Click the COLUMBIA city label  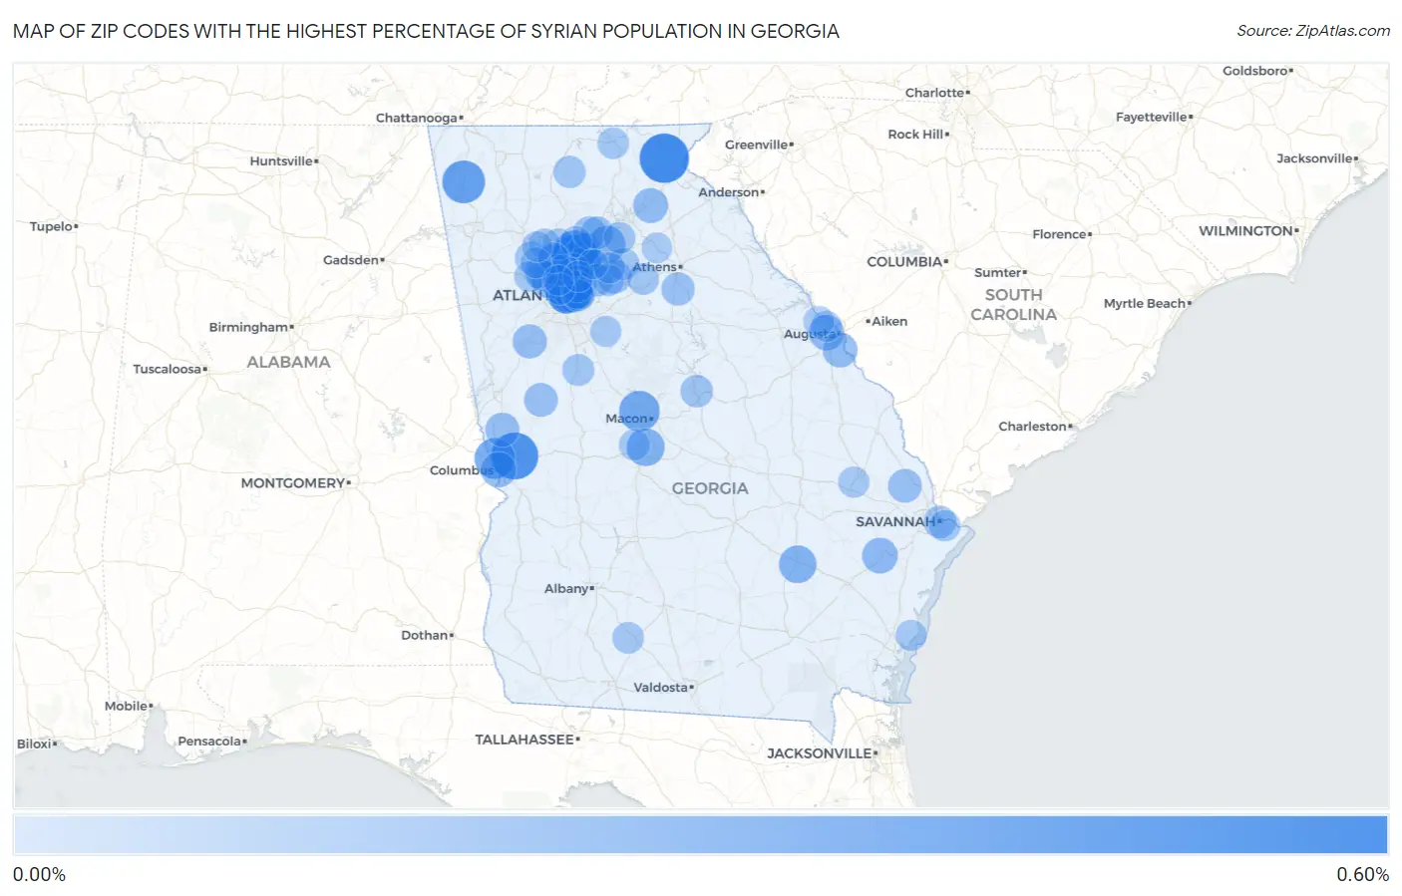tap(904, 261)
